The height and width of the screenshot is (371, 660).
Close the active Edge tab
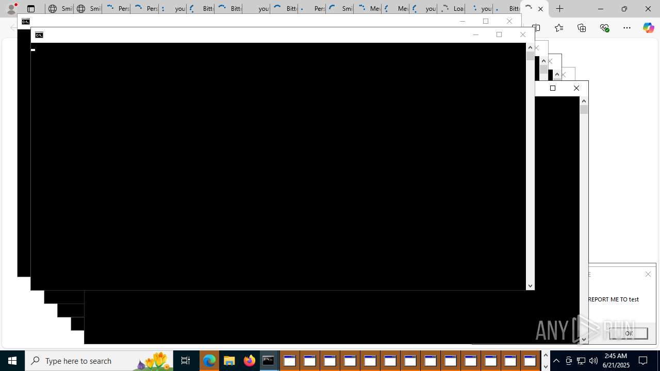pos(540,9)
